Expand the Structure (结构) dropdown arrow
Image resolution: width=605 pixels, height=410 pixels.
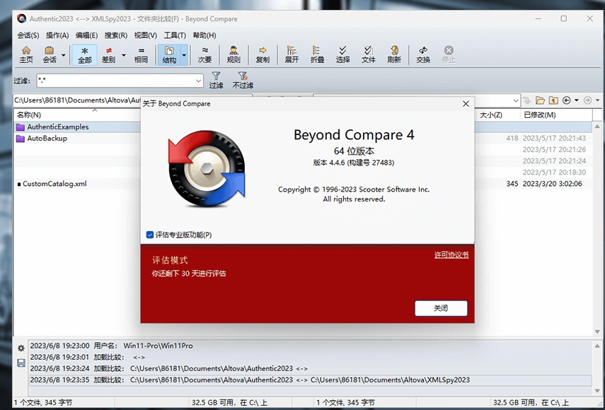(x=184, y=54)
